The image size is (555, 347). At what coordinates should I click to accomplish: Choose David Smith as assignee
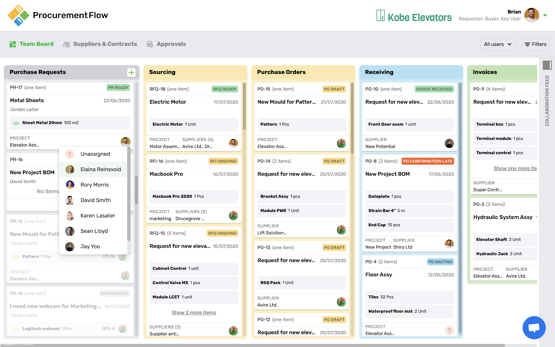click(x=94, y=200)
